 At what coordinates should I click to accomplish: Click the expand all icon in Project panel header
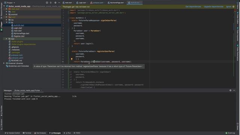point(51,3)
